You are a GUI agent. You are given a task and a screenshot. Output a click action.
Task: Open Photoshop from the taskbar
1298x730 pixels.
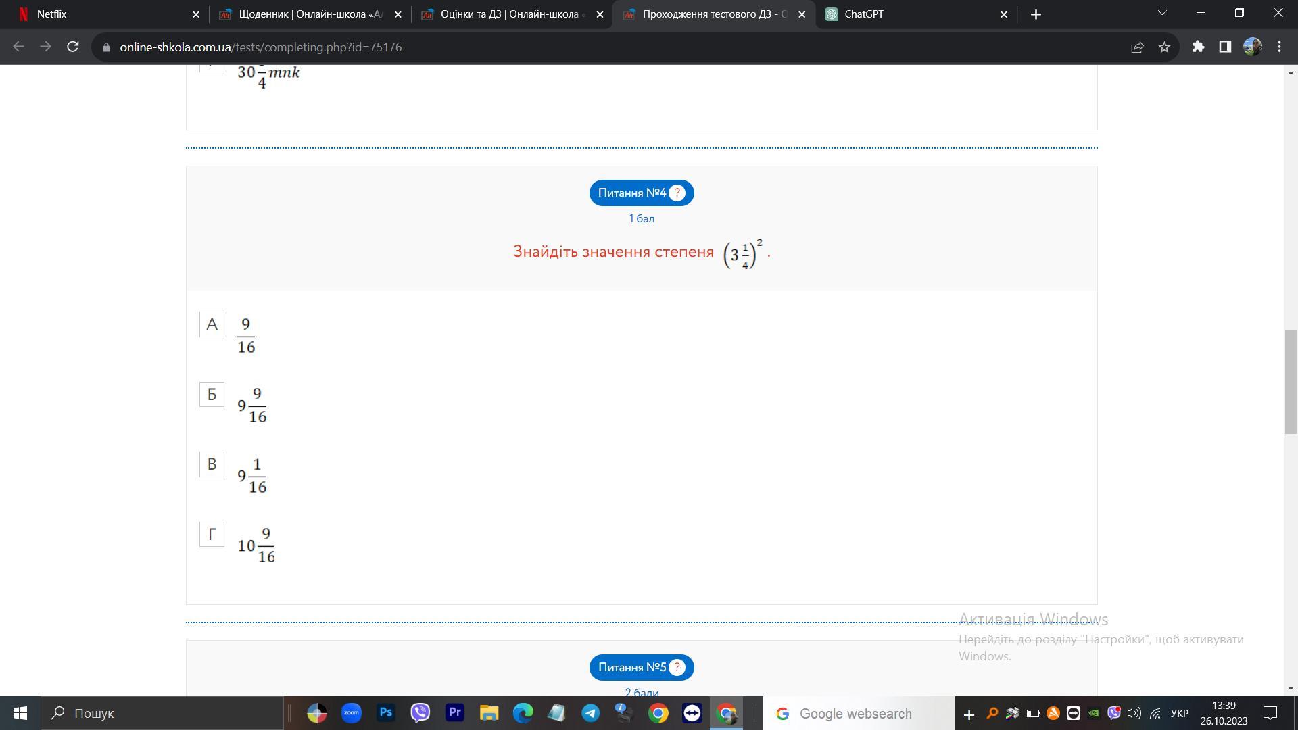click(386, 713)
